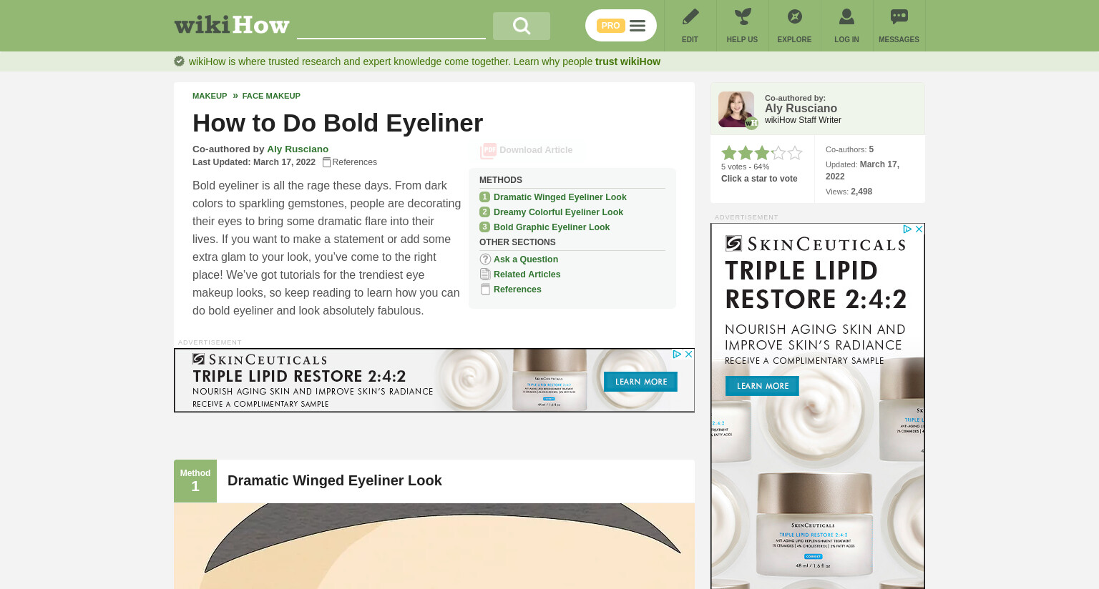
Task: Click Aly Rusciano's author photo thumbnail
Action: [x=736, y=109]
